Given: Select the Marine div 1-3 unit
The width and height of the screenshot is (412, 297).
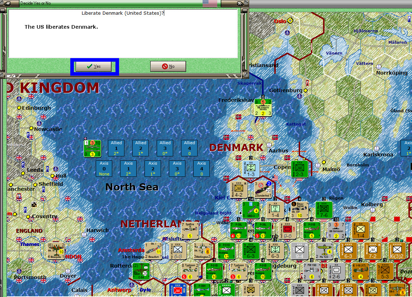Looking at the screenshot, I should [251, 169].
